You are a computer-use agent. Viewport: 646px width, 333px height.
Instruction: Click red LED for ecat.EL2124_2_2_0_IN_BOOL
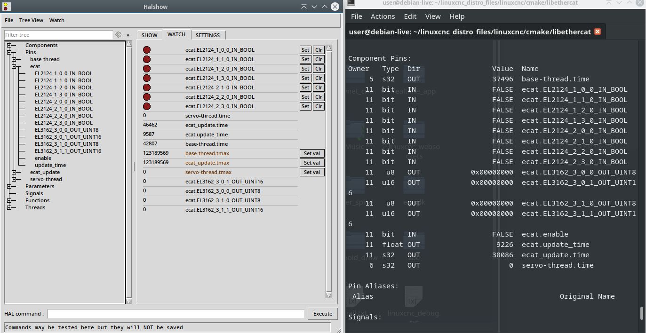pyautogui.click(x=147, y=97)
